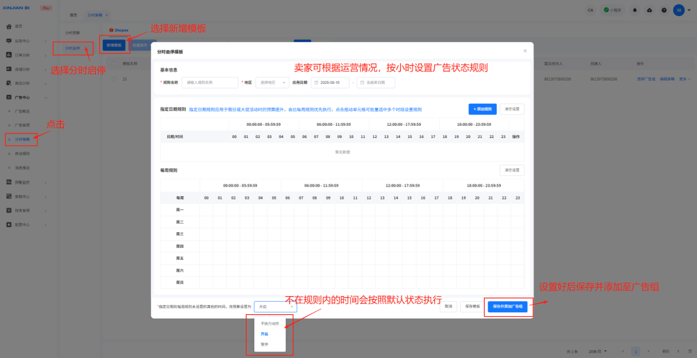Click the 无结束日期 end date field
This screenshot has width=697, height=358.
coord(376,83)
